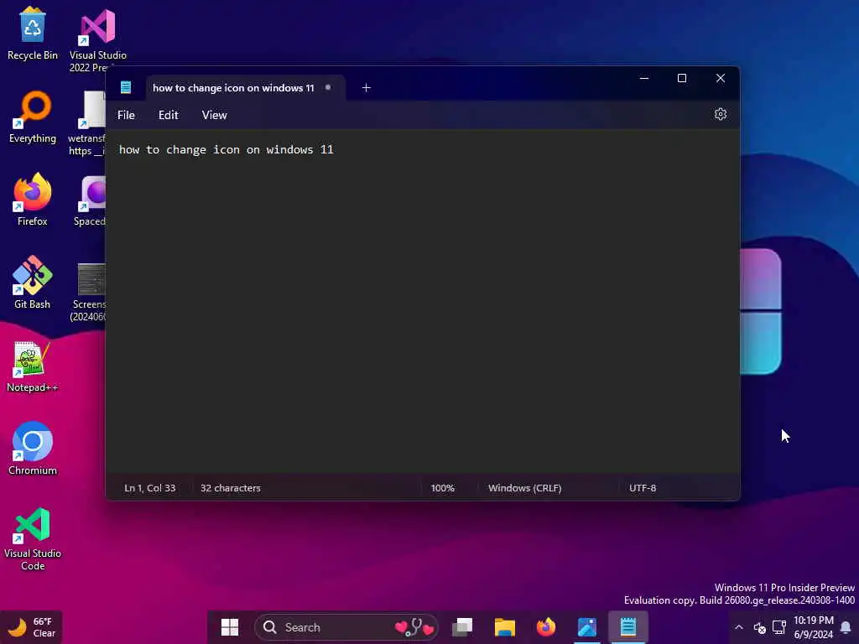This screenshot has height=644, width=859.
Task: Open File Explorer from taskbar
Action: point(504,627)
